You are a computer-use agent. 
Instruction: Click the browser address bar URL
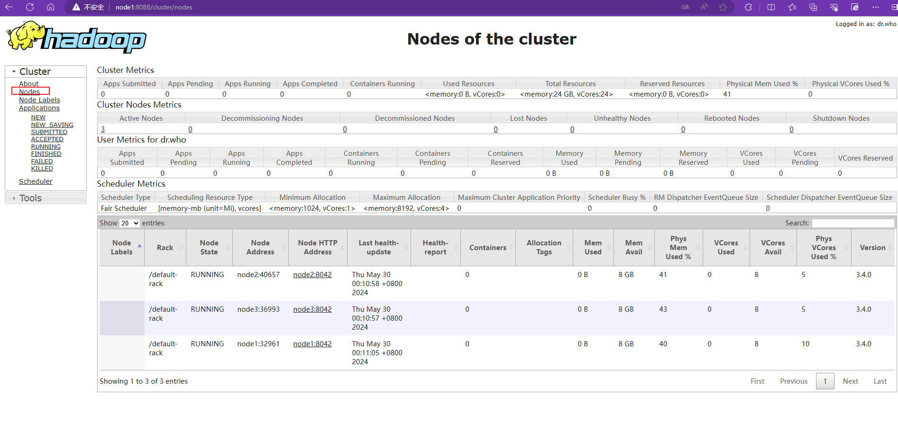[x=154, y=7]
